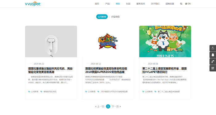The image size is (216, 115).
Task: Open 产品 menu item
Action: (107, 4)
